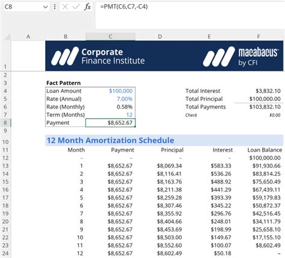Select the Total Payments value $103,832.10
This screenshot has height=258, width=285.
[x=265, y=107]
